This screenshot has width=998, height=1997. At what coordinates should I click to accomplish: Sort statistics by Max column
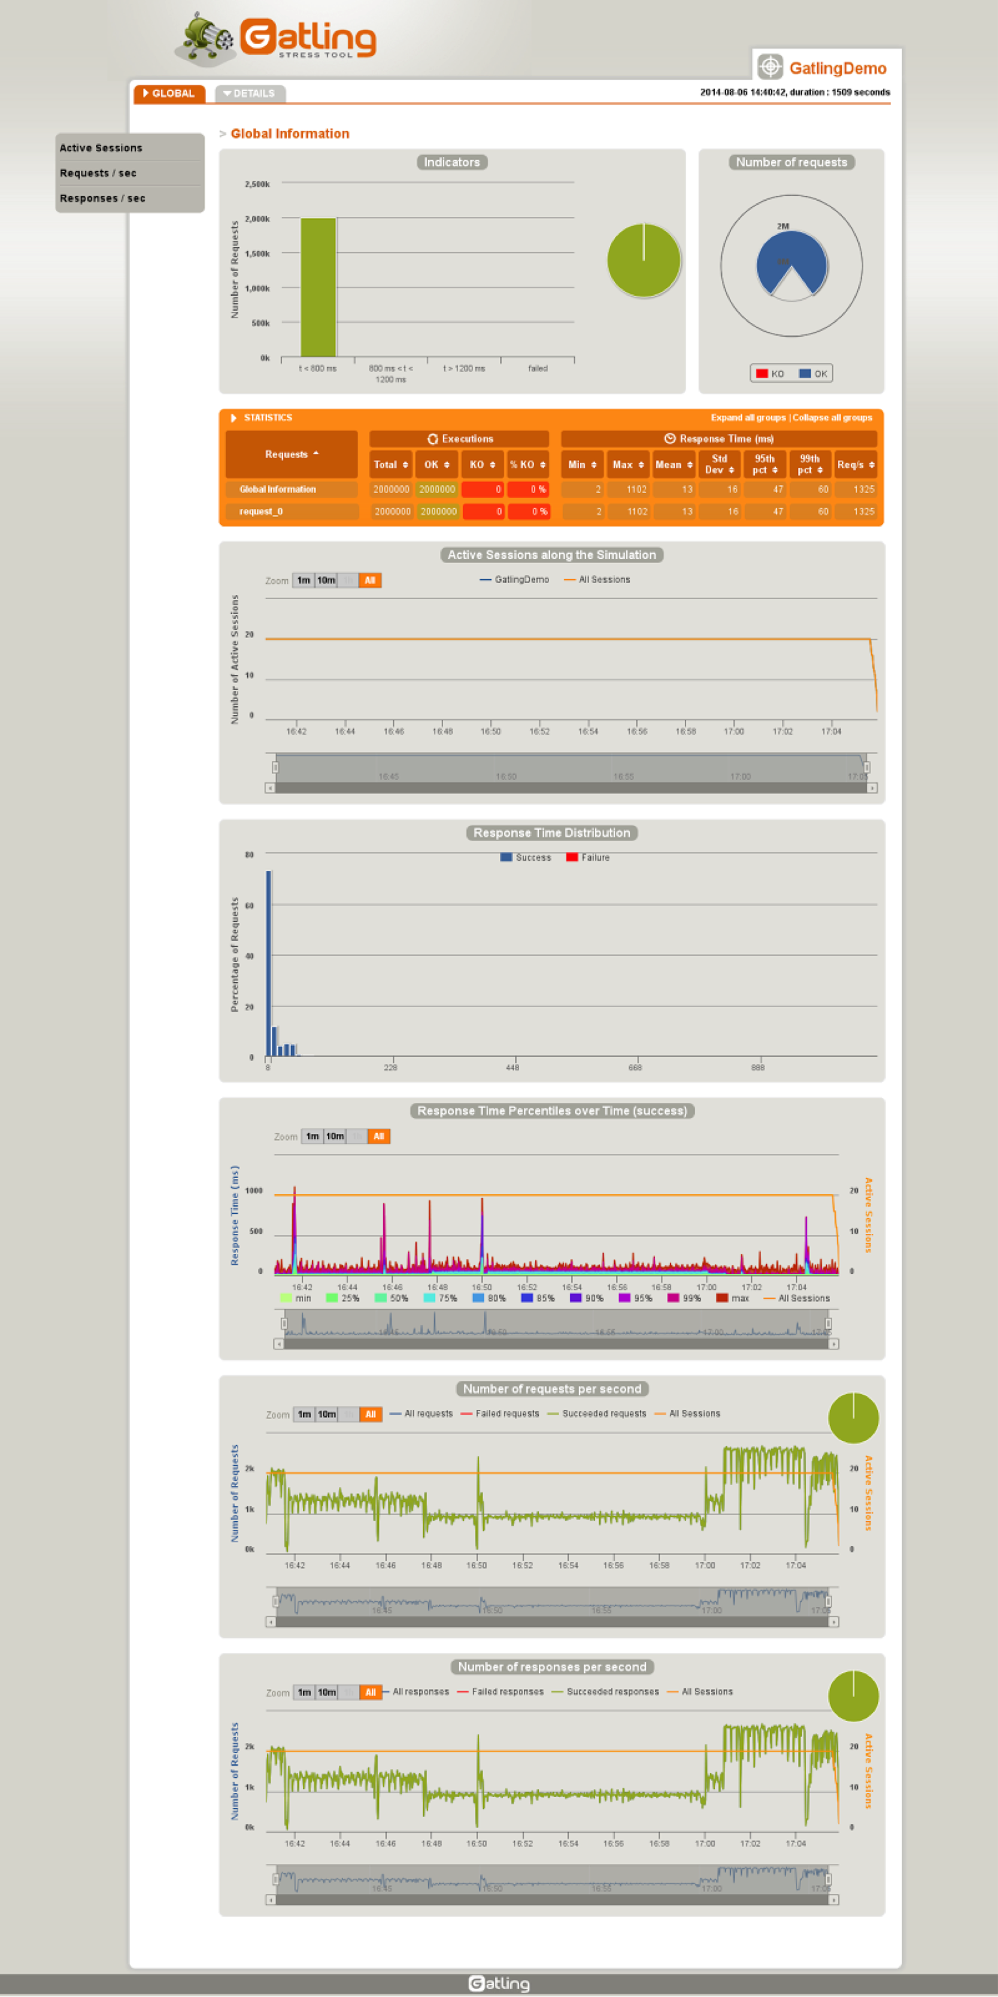[x=627, y=465]
